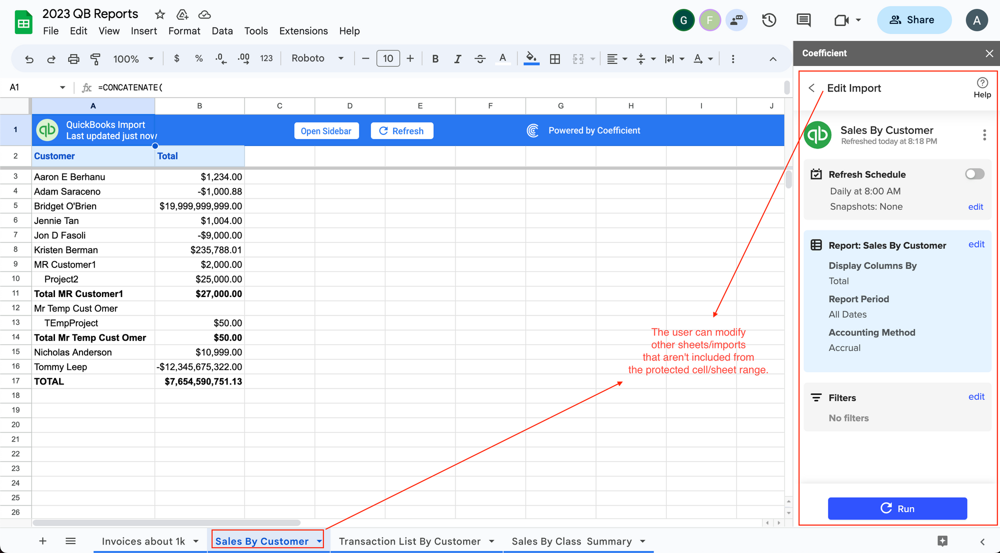Image resolution: width=1000 pixels, height=553 pixels.
Task: Open the Google Sheets home icon
Action: [23, 23]
